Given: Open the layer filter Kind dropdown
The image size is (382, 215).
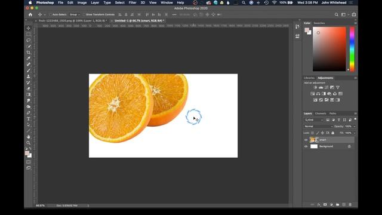Looking at the screenshot, I should [x=314, y=120].
